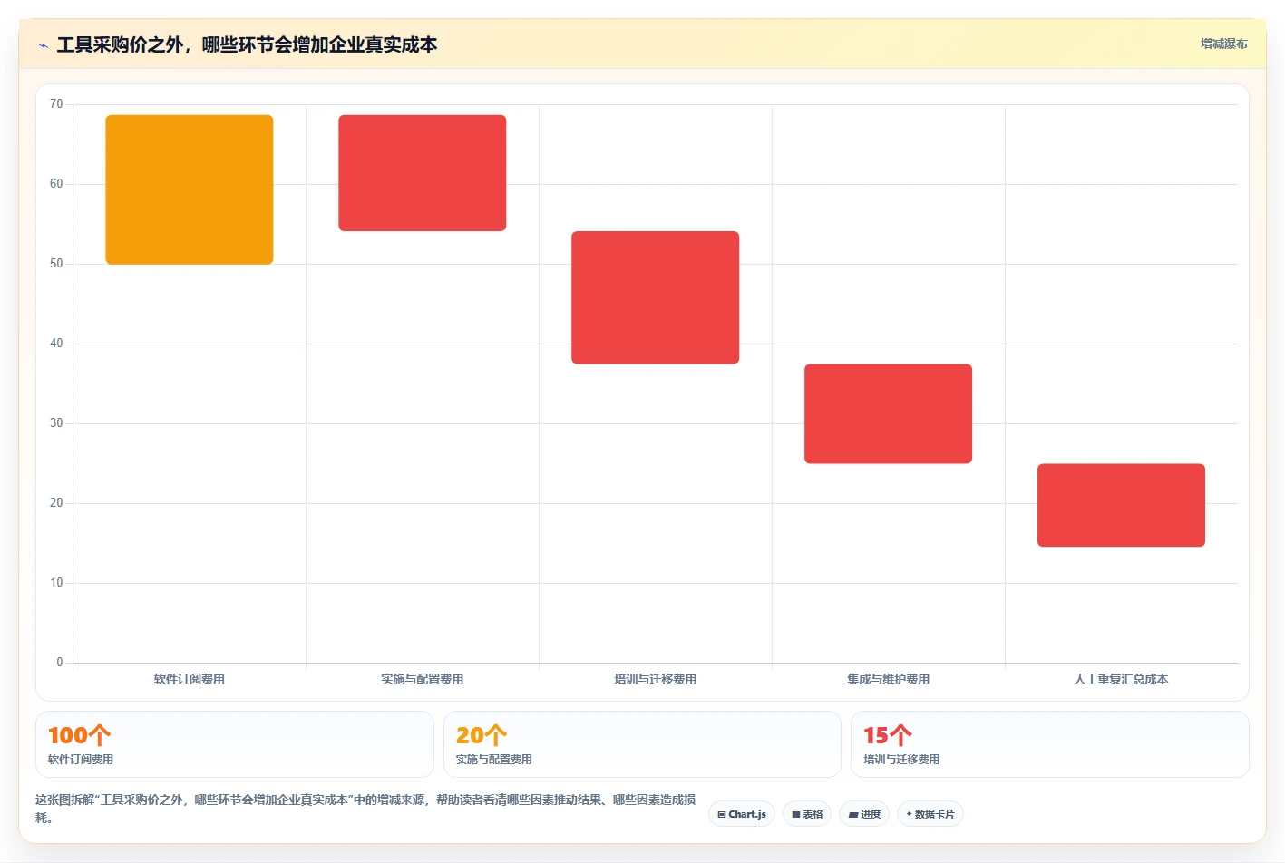Viewport: 1285px width, 863px height.
Task: Click the chart title 工具采购价之外
Action: click(x=247, y=44)
